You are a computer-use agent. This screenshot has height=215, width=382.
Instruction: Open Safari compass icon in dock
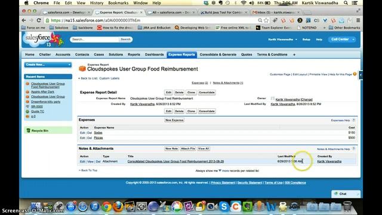click(83, 207)
